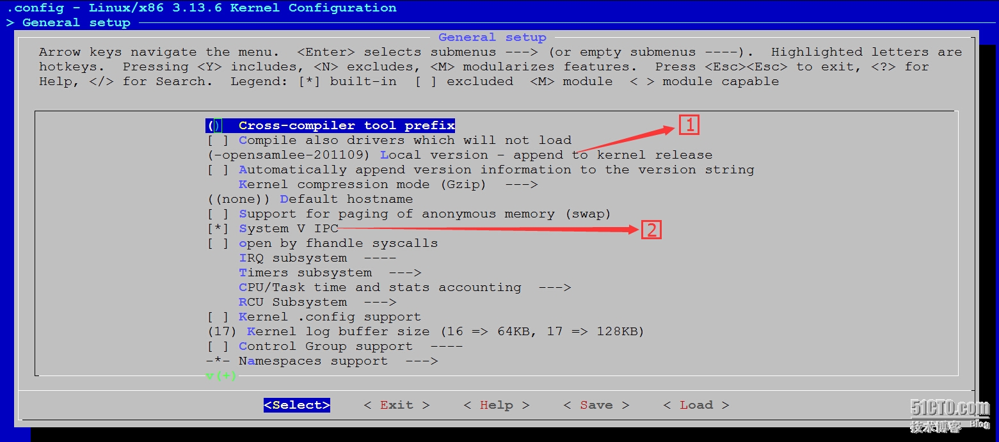The height and width of the screenshot is (442, 999).
Task: Edit the Local version append to kernel release
Action: (460, 155)
